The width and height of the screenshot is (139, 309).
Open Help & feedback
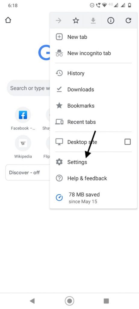(93, 178)
